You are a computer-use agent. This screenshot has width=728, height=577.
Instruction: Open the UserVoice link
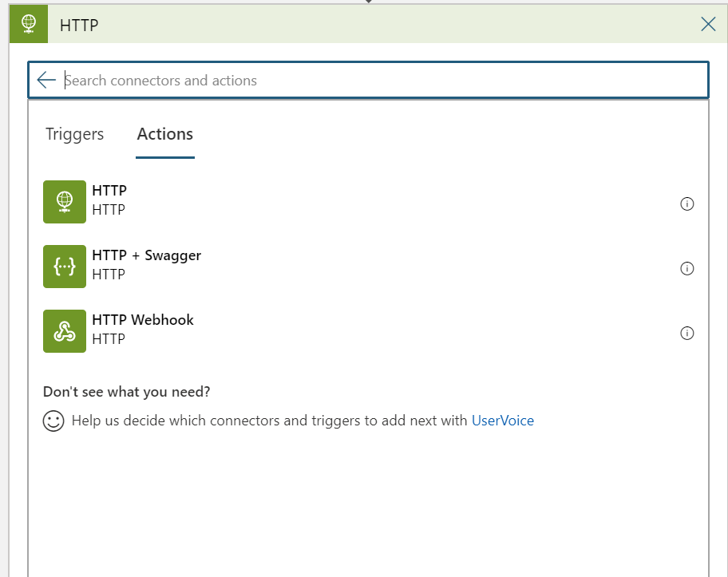503,421
